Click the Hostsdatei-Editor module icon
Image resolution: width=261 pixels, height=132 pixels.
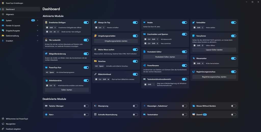click(x=144, y=52)
